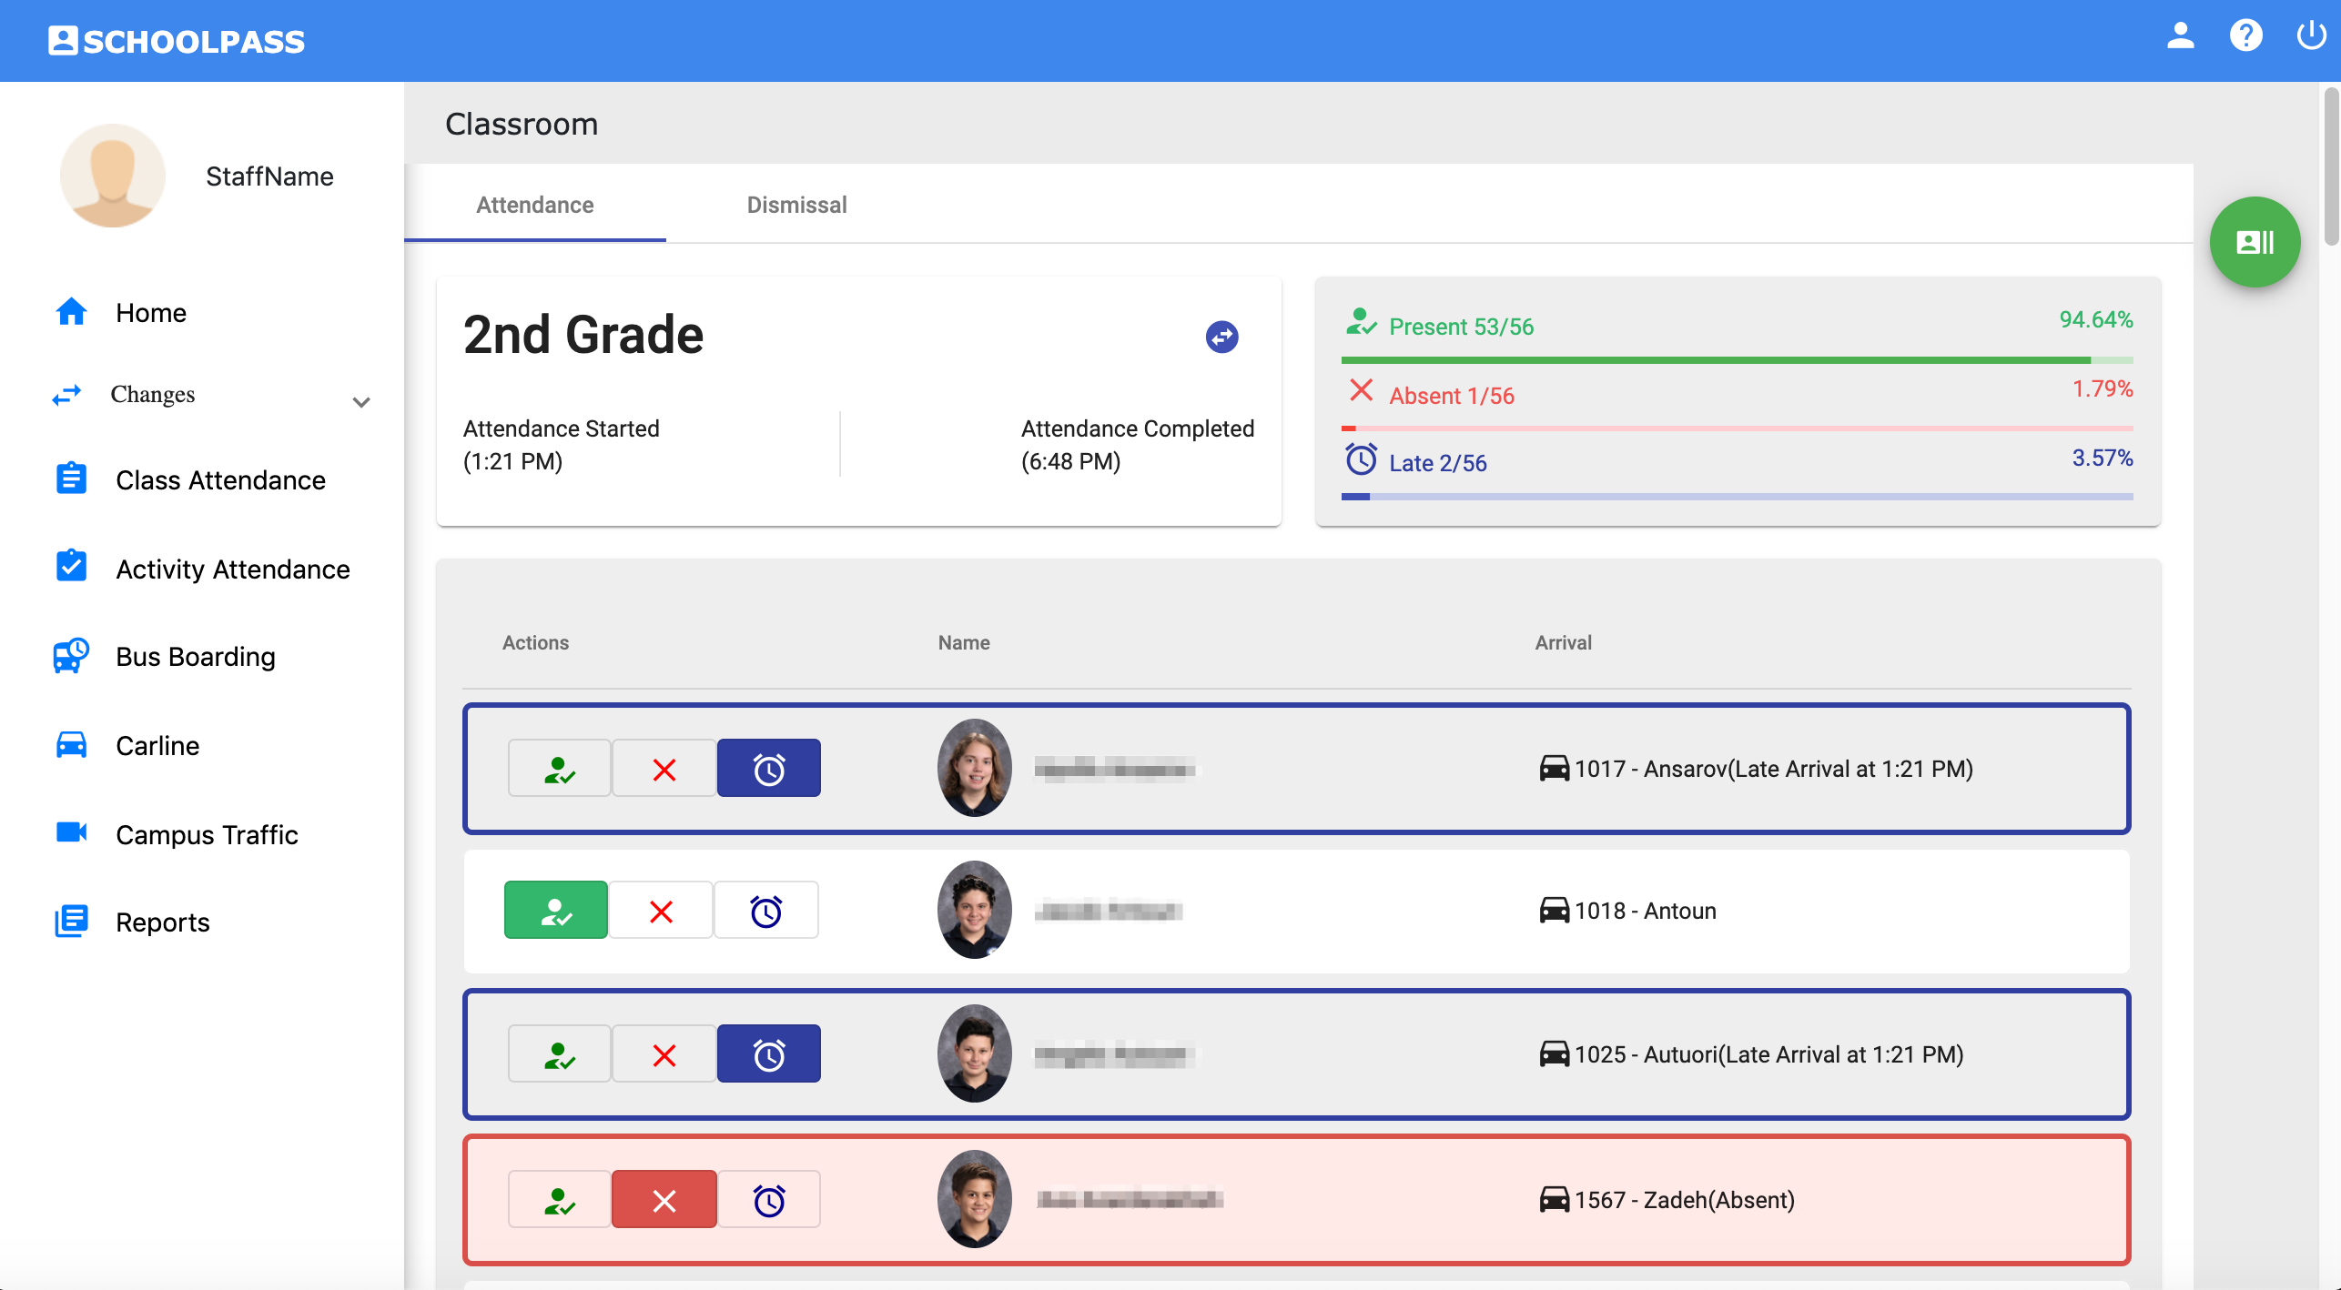
Task: Switch to the Dismissal tab
Action: (796, 205)
